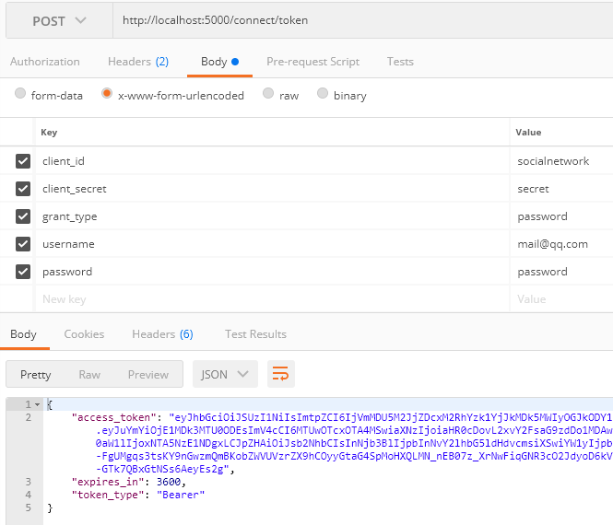Click the secret value cell
This screenshot has width=613, height=525.
click(561, 189)
